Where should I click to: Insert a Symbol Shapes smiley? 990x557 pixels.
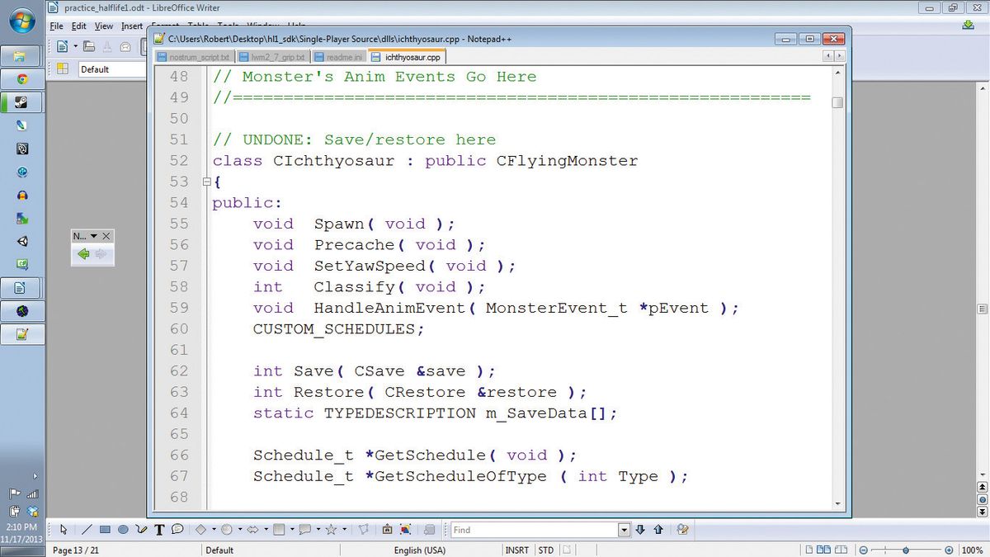pos(226,530)
